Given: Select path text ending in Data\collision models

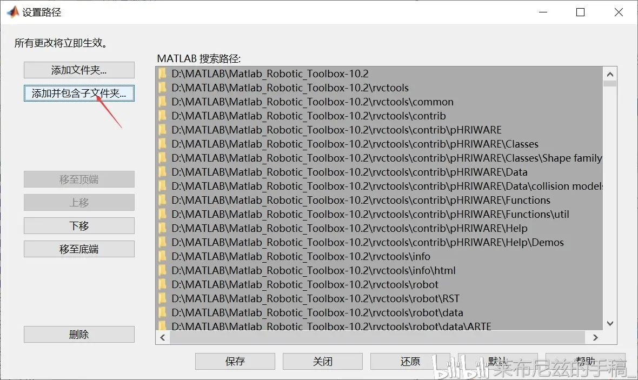Looking at the screenshot, I should (387, 186).
